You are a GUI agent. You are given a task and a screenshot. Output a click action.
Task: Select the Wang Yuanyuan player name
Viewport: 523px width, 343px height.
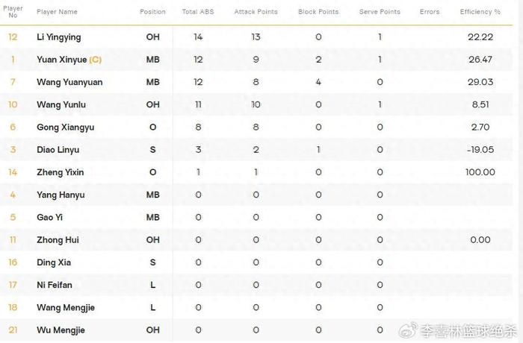(x=69, y=82)
